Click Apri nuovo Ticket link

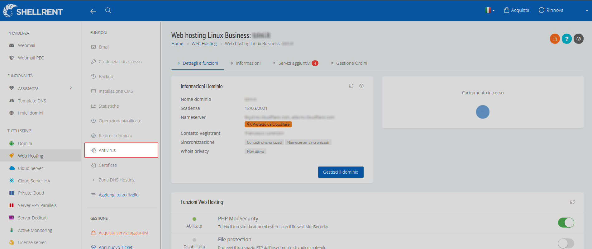pyautogui.click(x=116, y=247)
